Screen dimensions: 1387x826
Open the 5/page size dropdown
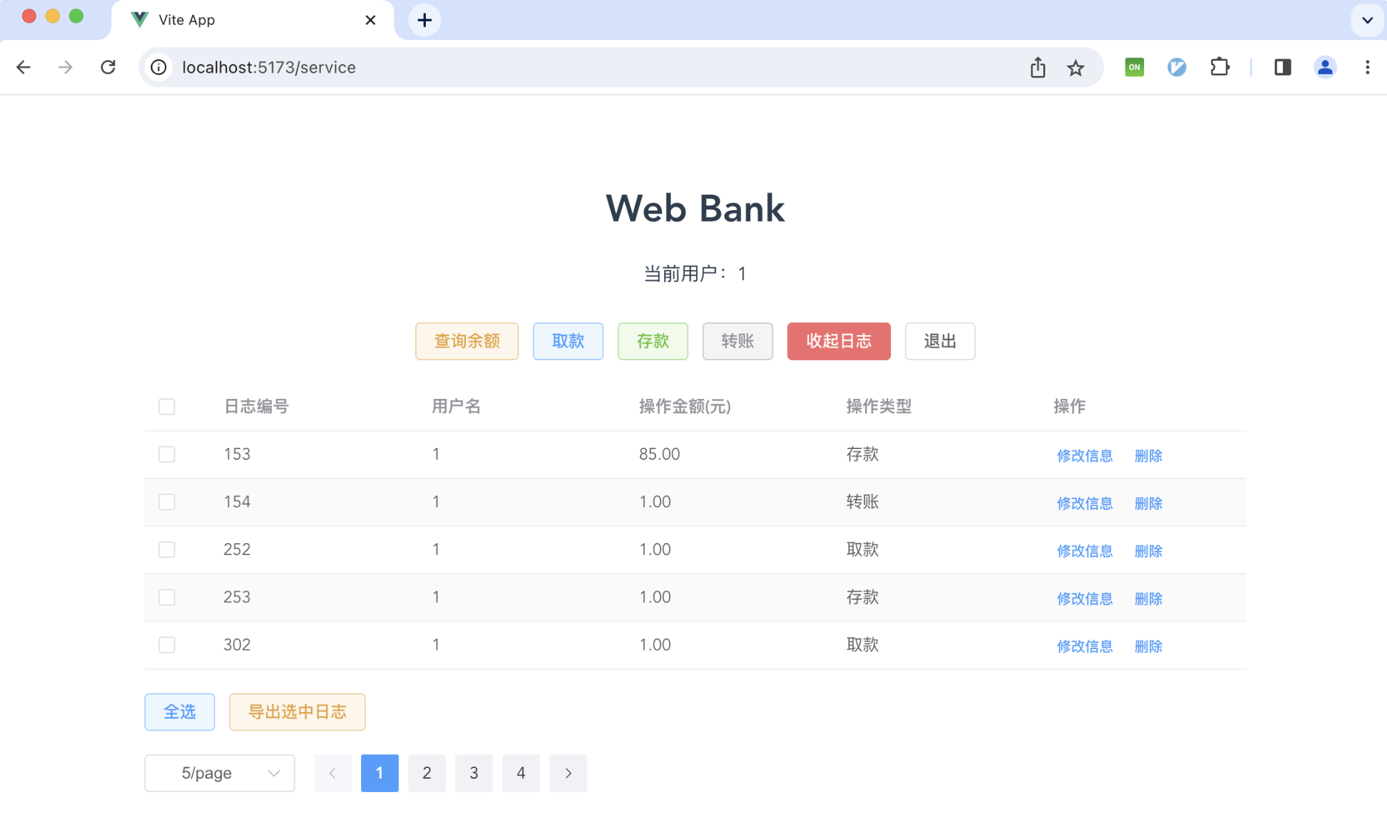point(220,773)
